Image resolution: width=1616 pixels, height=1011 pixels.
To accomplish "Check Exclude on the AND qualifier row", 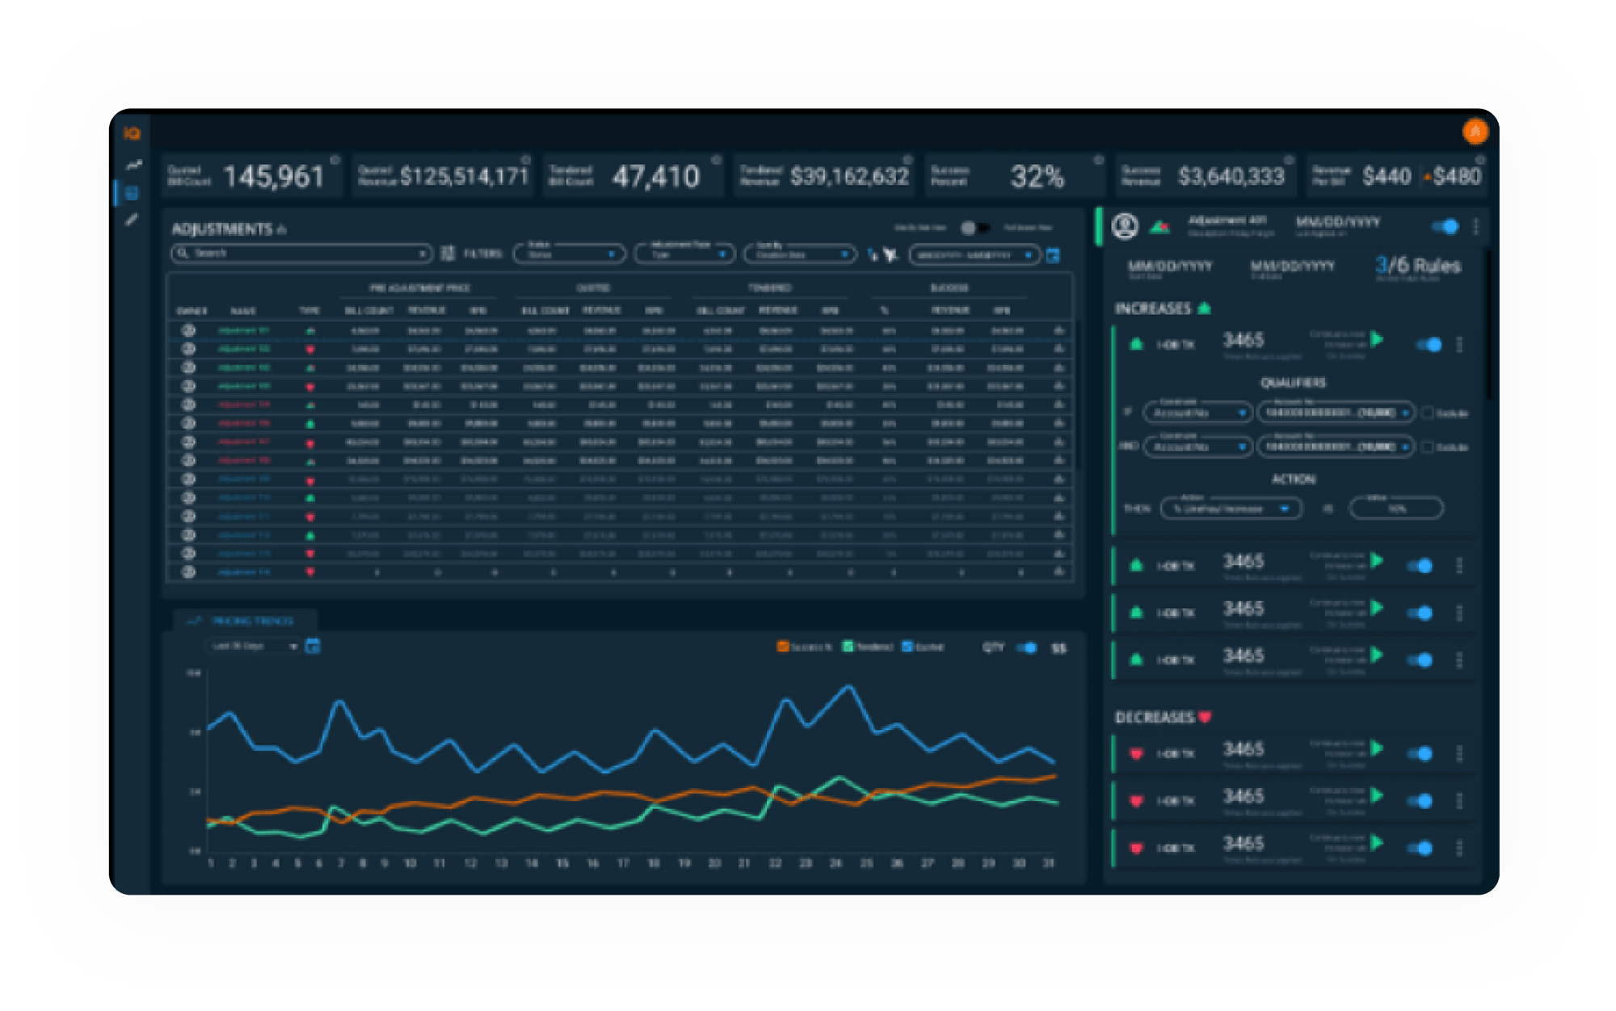I will [1428, 447].
